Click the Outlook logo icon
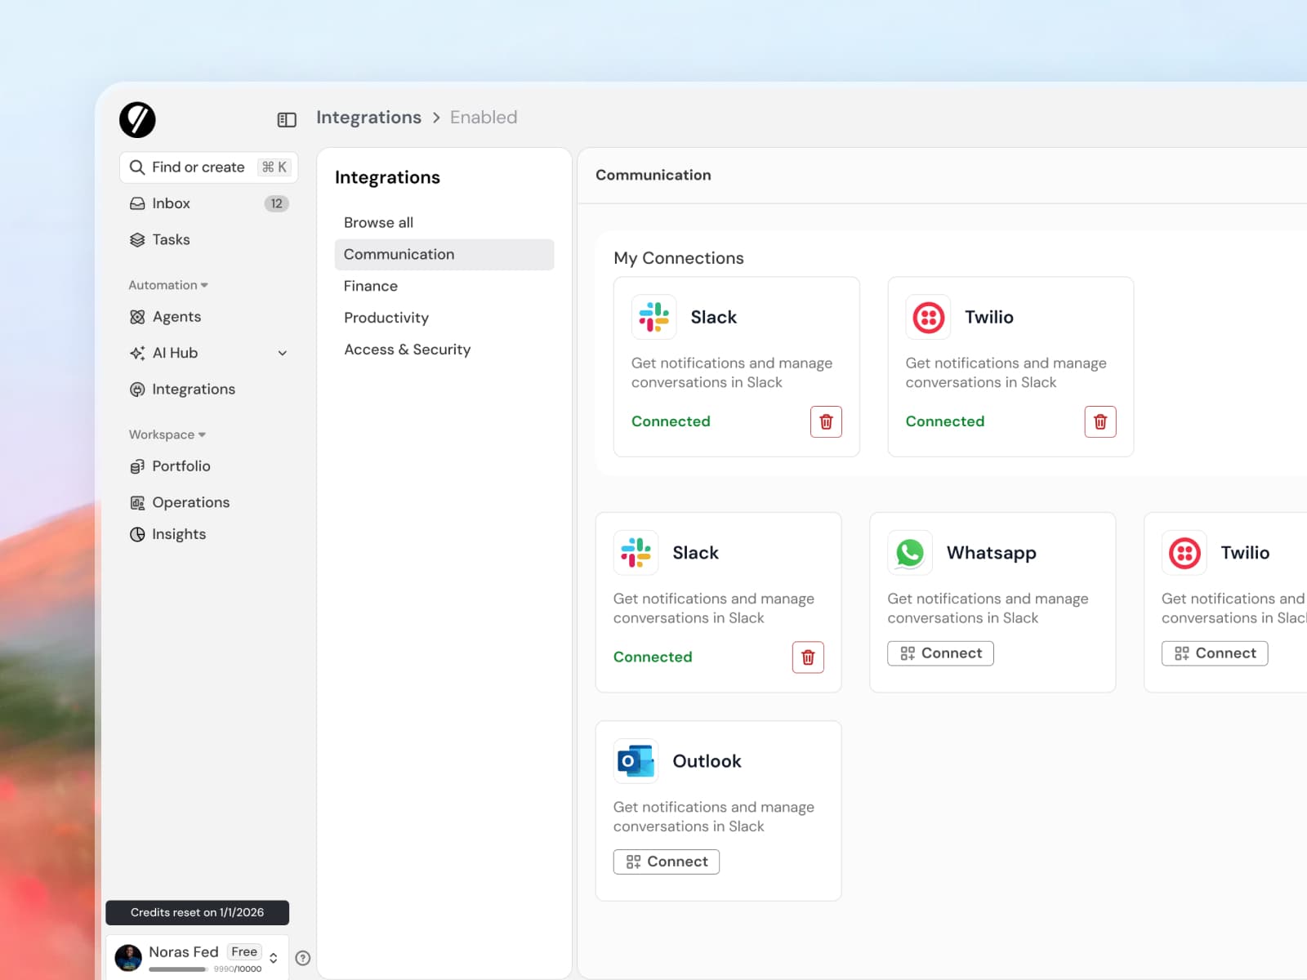This screenshot has height=980, width=1307. [636, 761]
